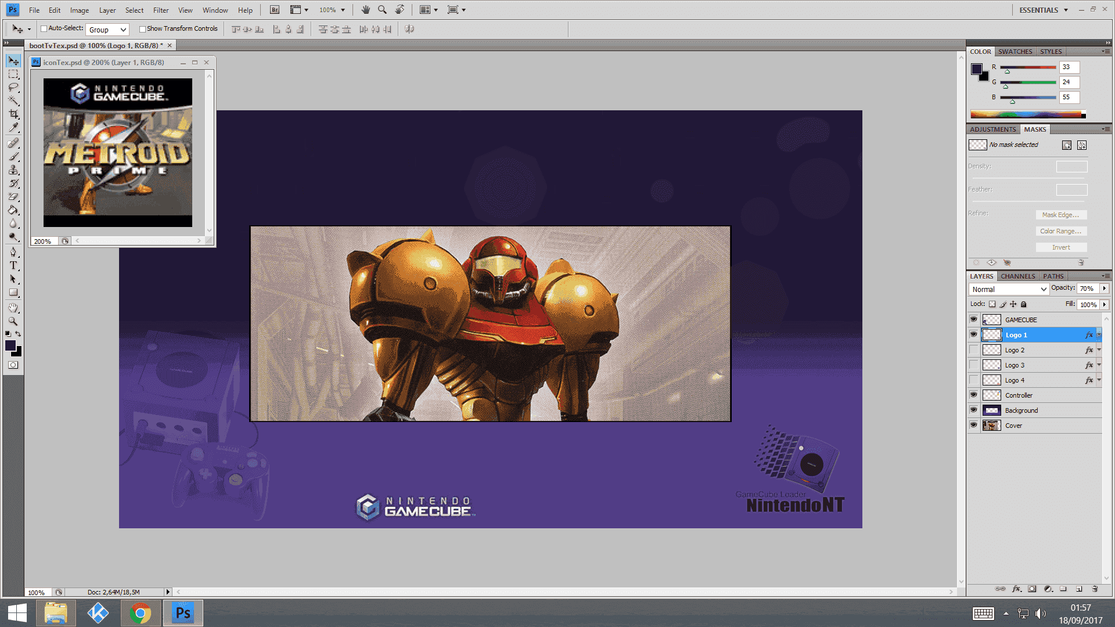This screenshot has height=627, width=1115.
Task: Select the Eraser tool
Action: (x=13, y=197)
